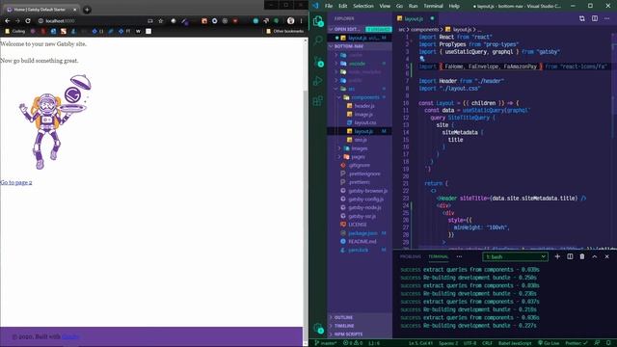Click the layout.js editor tab
The image size is (617, 347).
coord(416,18)
